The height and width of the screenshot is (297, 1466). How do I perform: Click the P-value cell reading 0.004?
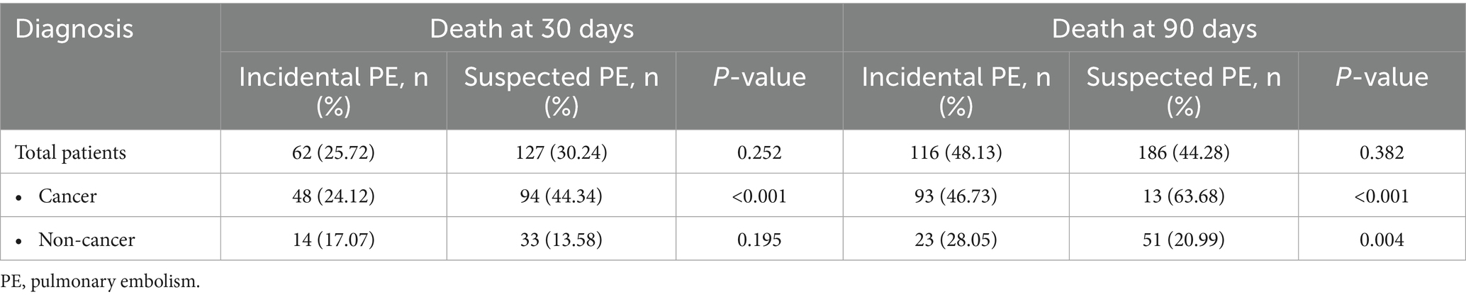[1381, 240]
